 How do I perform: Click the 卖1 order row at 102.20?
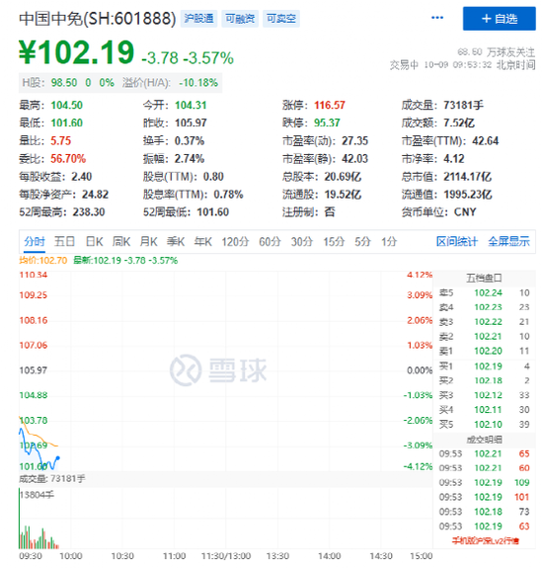click(484, 351)
